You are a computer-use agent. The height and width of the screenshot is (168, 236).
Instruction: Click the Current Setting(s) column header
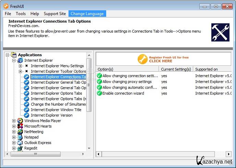point(176,69)
